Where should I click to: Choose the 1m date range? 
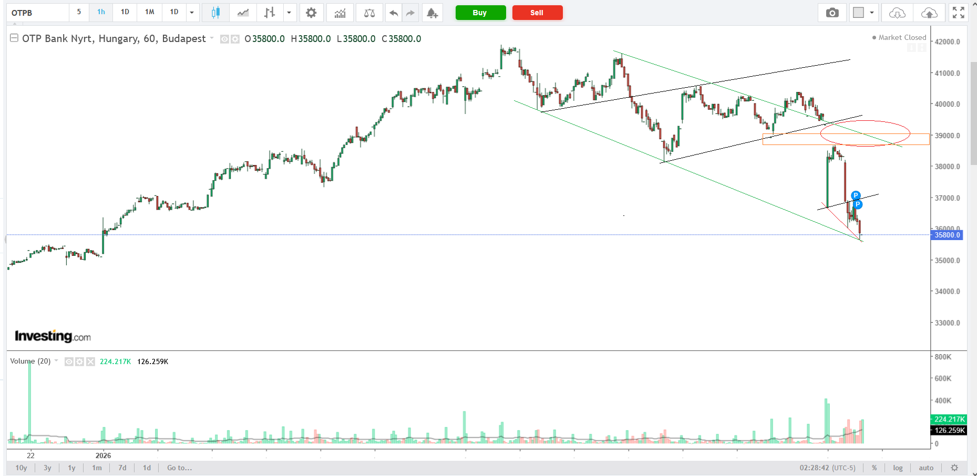97,468
